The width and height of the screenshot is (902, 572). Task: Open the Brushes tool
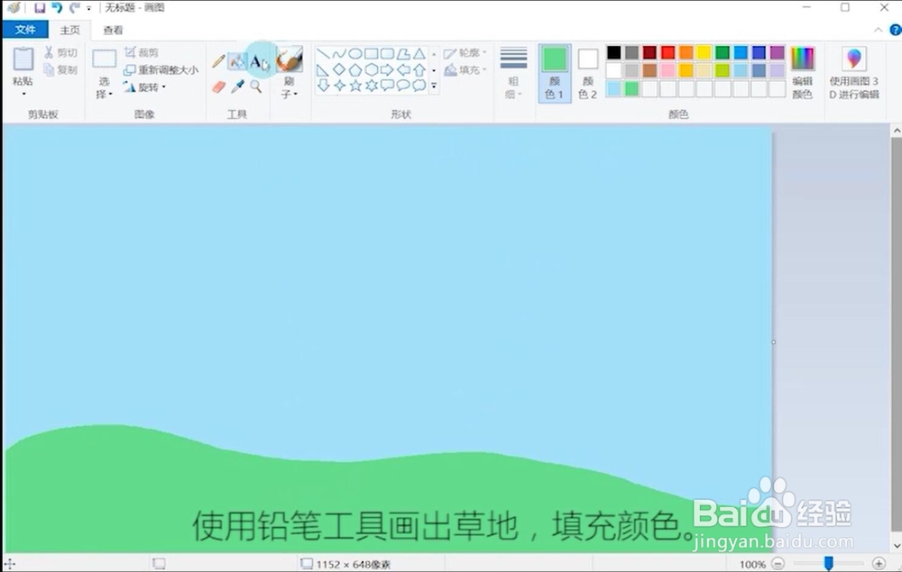click(x=290, y=61)
